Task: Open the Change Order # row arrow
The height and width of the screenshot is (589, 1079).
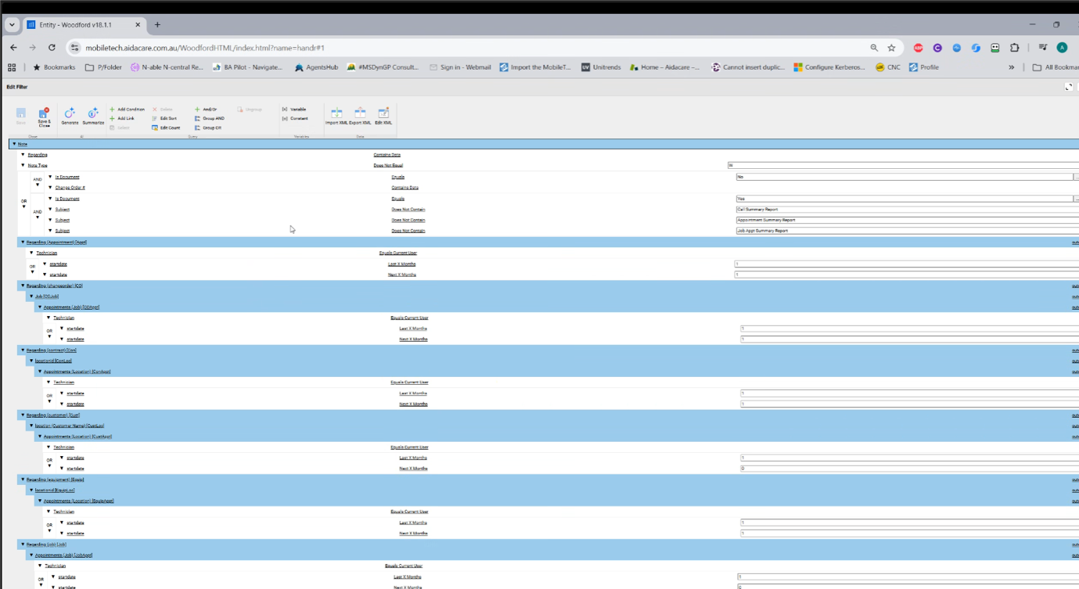Action: click(x=51, y=188)
